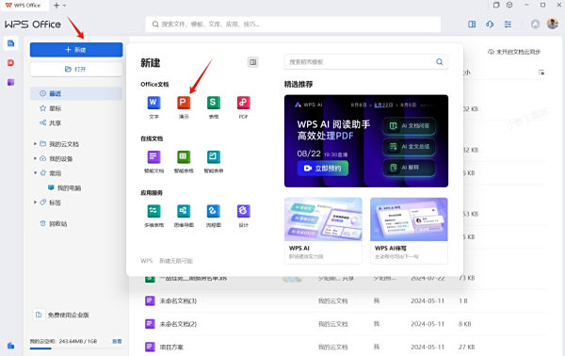Open the 思维导图 mind map service
The image size is (565, 356).
[184, 216]
